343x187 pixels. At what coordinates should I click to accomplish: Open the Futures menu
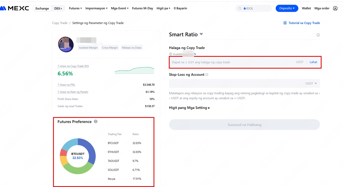[75, 8]
